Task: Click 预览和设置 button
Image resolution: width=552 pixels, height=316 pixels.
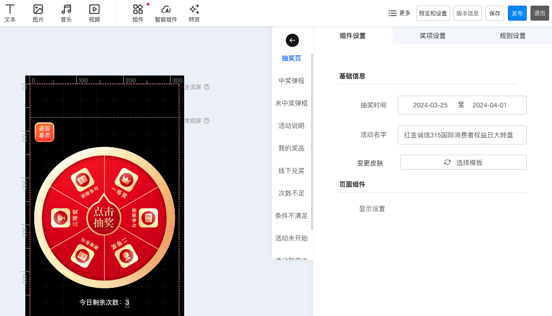Action: [x=433, y=14]
